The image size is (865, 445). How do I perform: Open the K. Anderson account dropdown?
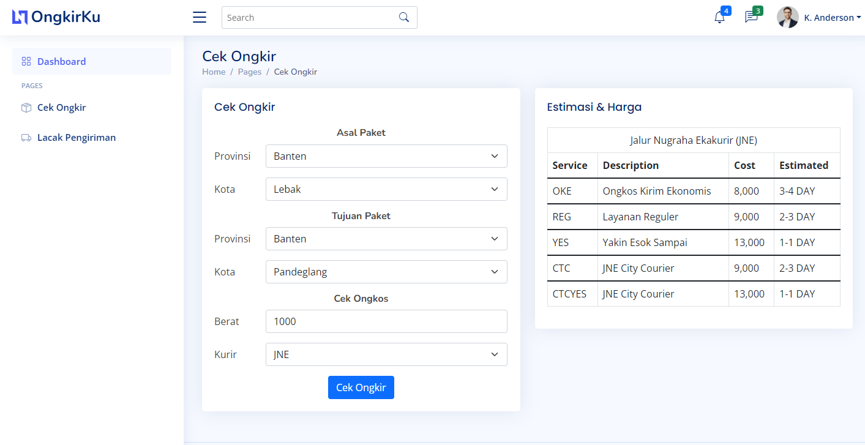833,18
